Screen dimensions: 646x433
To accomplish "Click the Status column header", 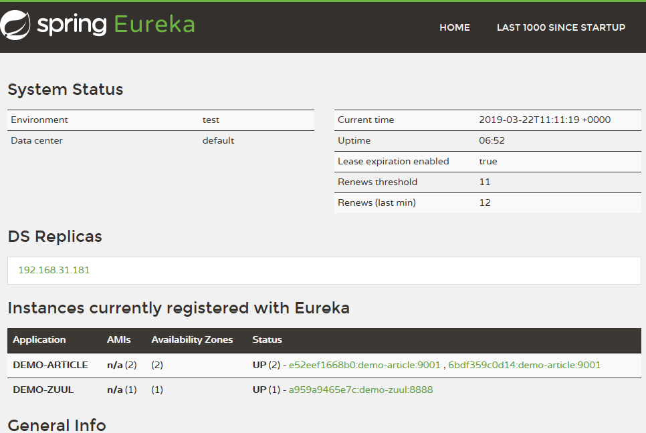I will click(267, 340).
